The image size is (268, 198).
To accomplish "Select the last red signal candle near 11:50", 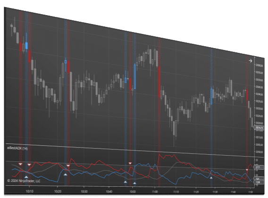I will (247, 95).
